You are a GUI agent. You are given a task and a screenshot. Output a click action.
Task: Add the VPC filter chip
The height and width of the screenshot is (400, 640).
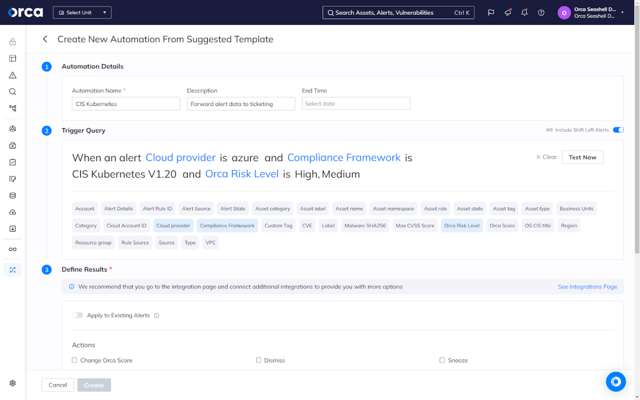[x=210, y=242]
